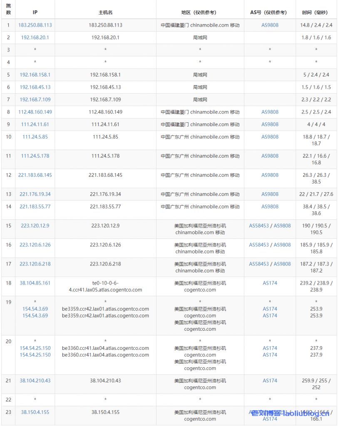Screen dimensions: 338x426
Task: Select the 221.176.19.34 IP link
Action: tap(35, 194)
